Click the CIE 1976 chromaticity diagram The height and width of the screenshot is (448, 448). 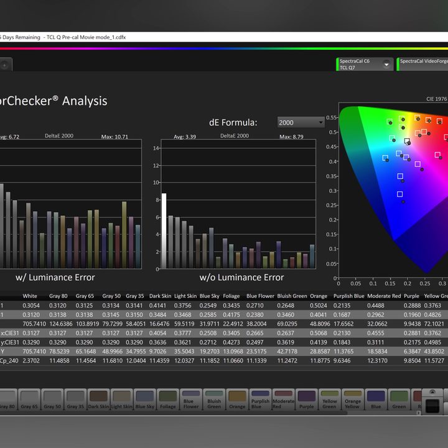pos(393,190)
